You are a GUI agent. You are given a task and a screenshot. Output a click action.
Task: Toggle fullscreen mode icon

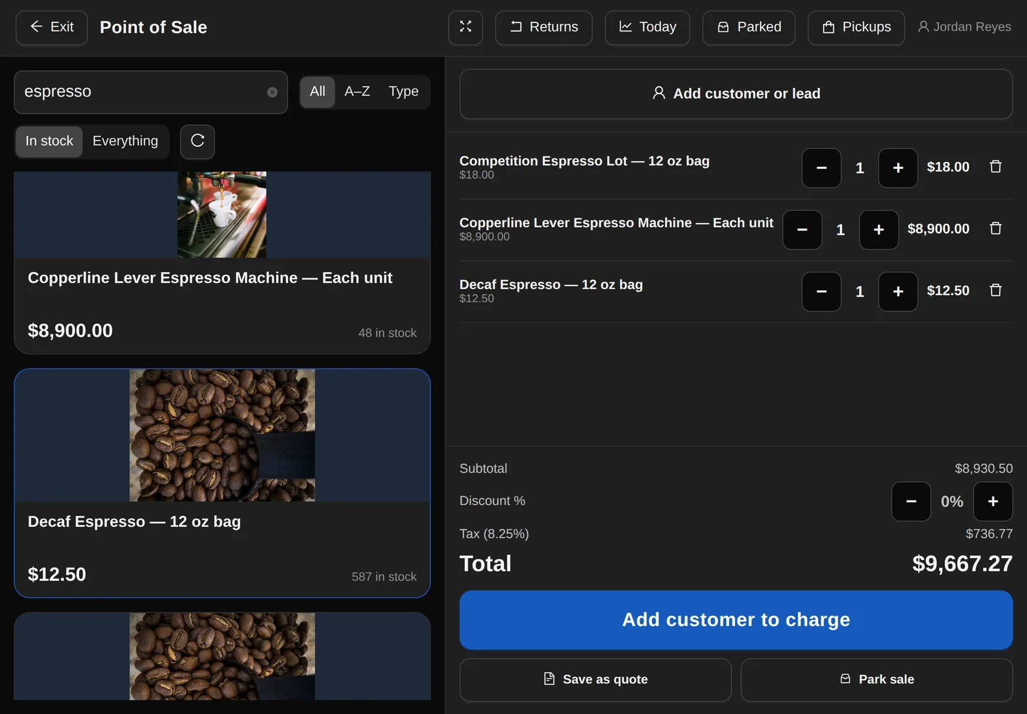(x=466, y=27)
